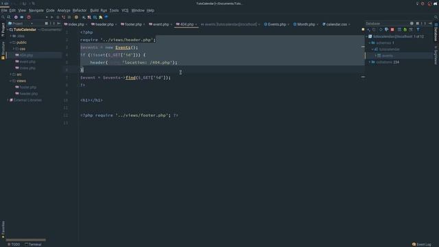
Task: Open the Run menu
Action: [104, 10]
